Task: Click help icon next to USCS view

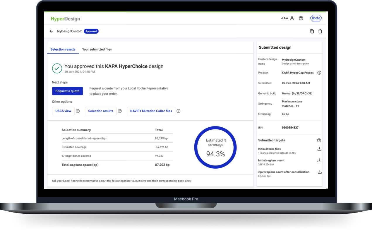Action: [78, 111]
